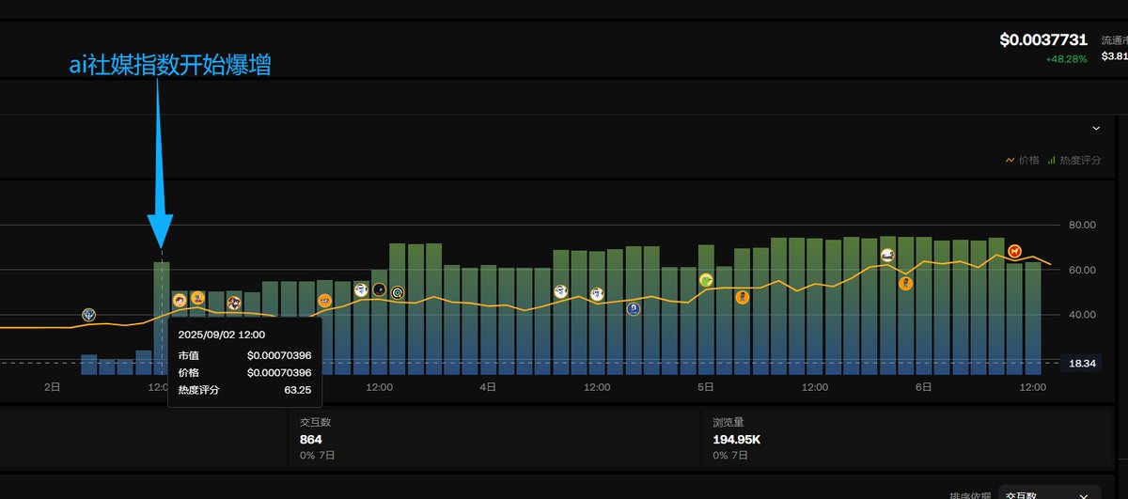The width and height of the screenshot is (1128, 499).
Task: Click the tall bar at 09/02 12:00
Action: [162, 319]
